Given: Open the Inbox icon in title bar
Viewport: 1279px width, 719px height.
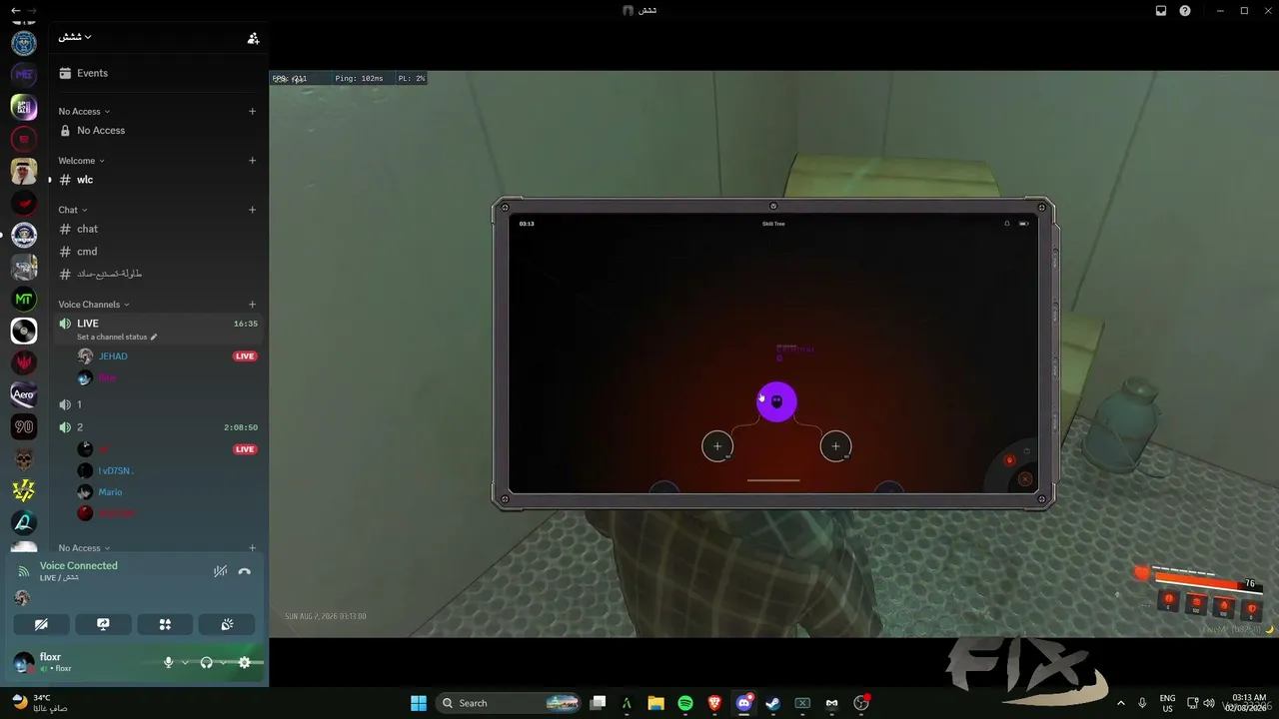Looking at the screenshot, I should point(1161,10).
